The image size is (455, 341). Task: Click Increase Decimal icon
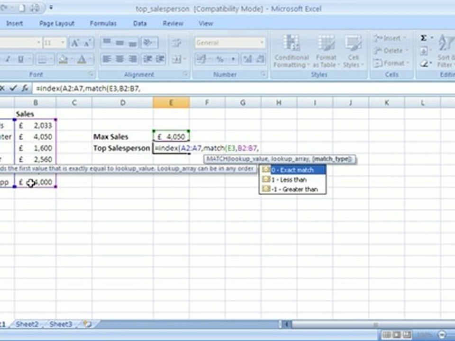tap(247, 60)
